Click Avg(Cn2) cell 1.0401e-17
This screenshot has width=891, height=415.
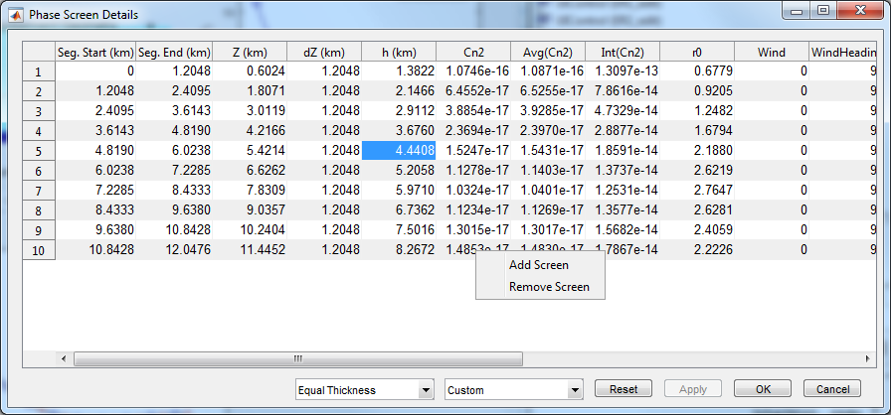pos(548,190)
